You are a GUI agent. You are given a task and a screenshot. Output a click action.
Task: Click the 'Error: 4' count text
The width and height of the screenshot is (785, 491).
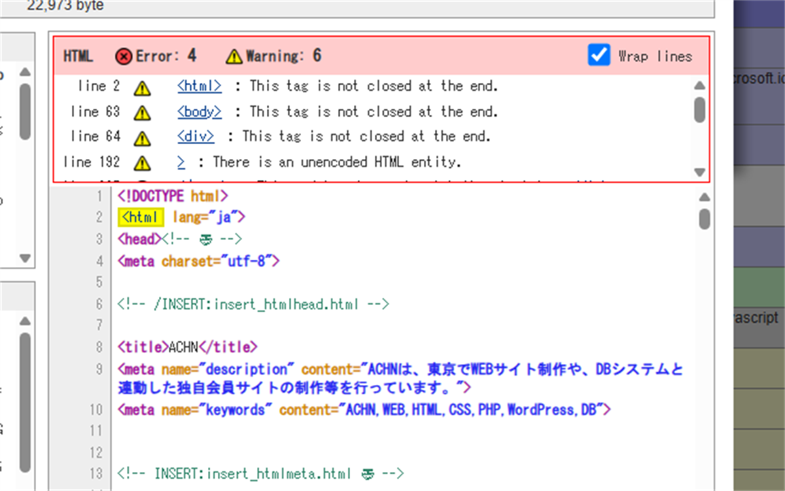point(166,56)
